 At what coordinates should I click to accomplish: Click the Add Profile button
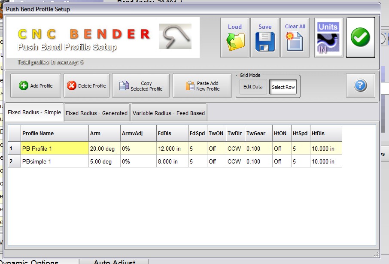(x=36, y=86)
